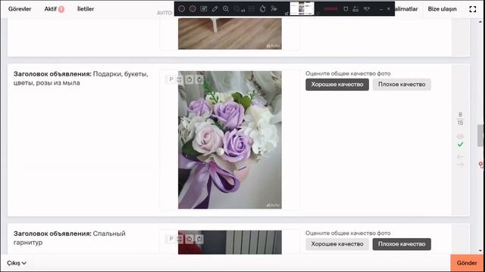Select the pencil annotation tool in recorder bar
The height and width of the screenshot is (272, 485).
214,9
